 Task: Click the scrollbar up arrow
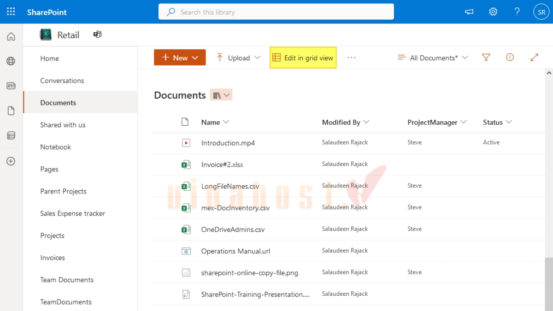tap(548, 73)
